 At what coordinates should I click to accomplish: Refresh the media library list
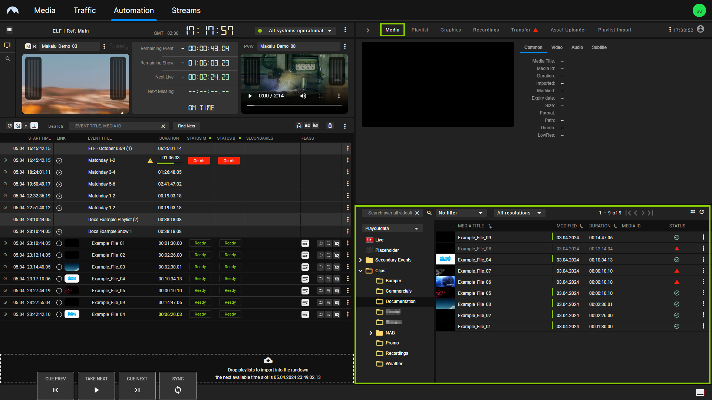[702, 212]
